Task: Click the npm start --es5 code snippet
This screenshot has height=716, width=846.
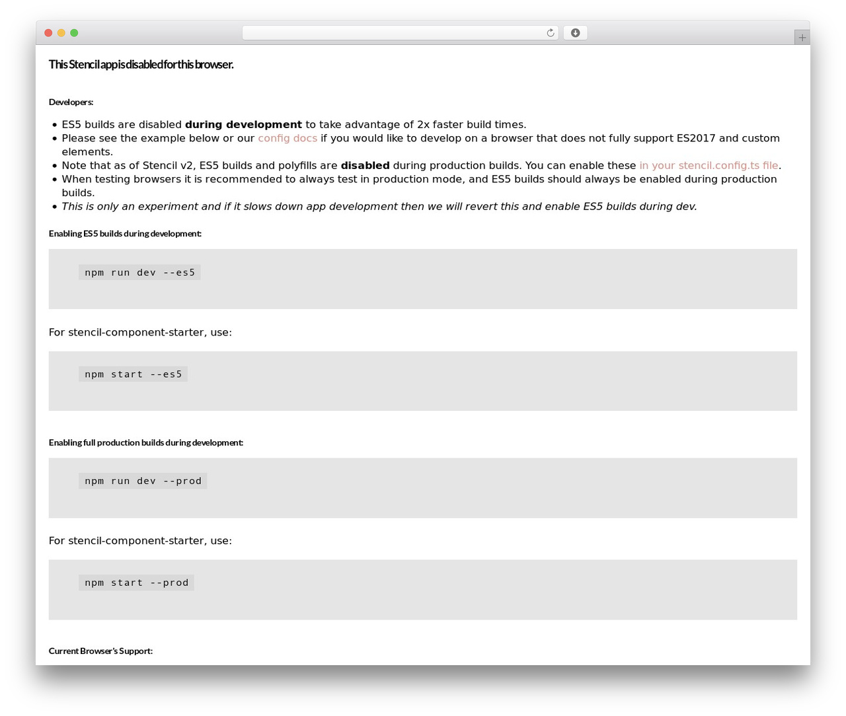Action: coord(133,374)
